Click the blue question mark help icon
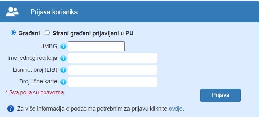This screenshot has width=259, height=117. click(11, 109)
